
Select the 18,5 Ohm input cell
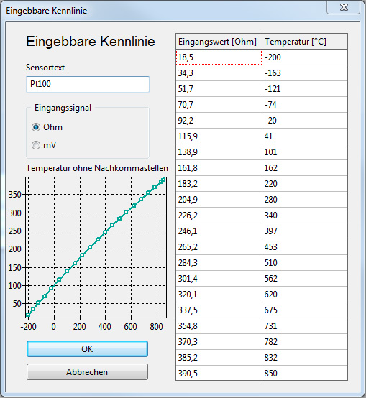point(219,57)
